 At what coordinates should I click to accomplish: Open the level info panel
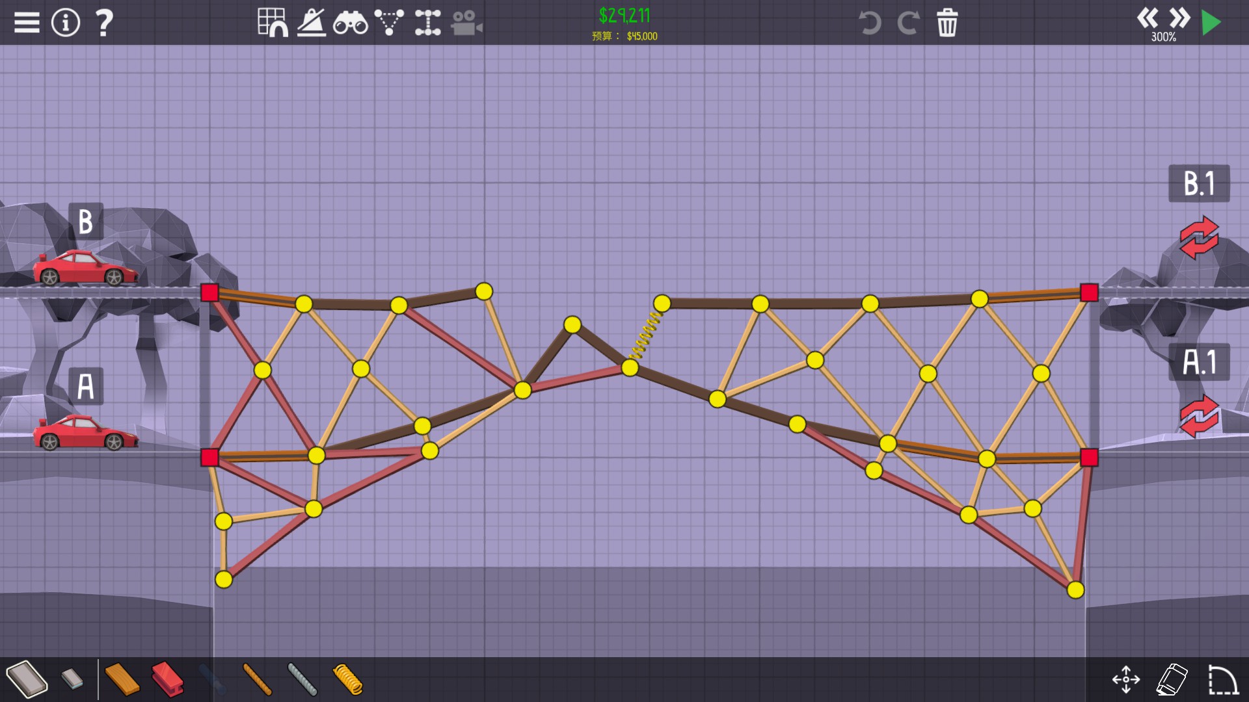[65, 23]
